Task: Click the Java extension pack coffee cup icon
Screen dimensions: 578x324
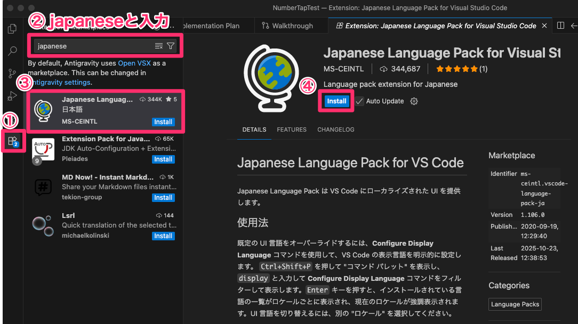Action: click(x=43, y=149)
